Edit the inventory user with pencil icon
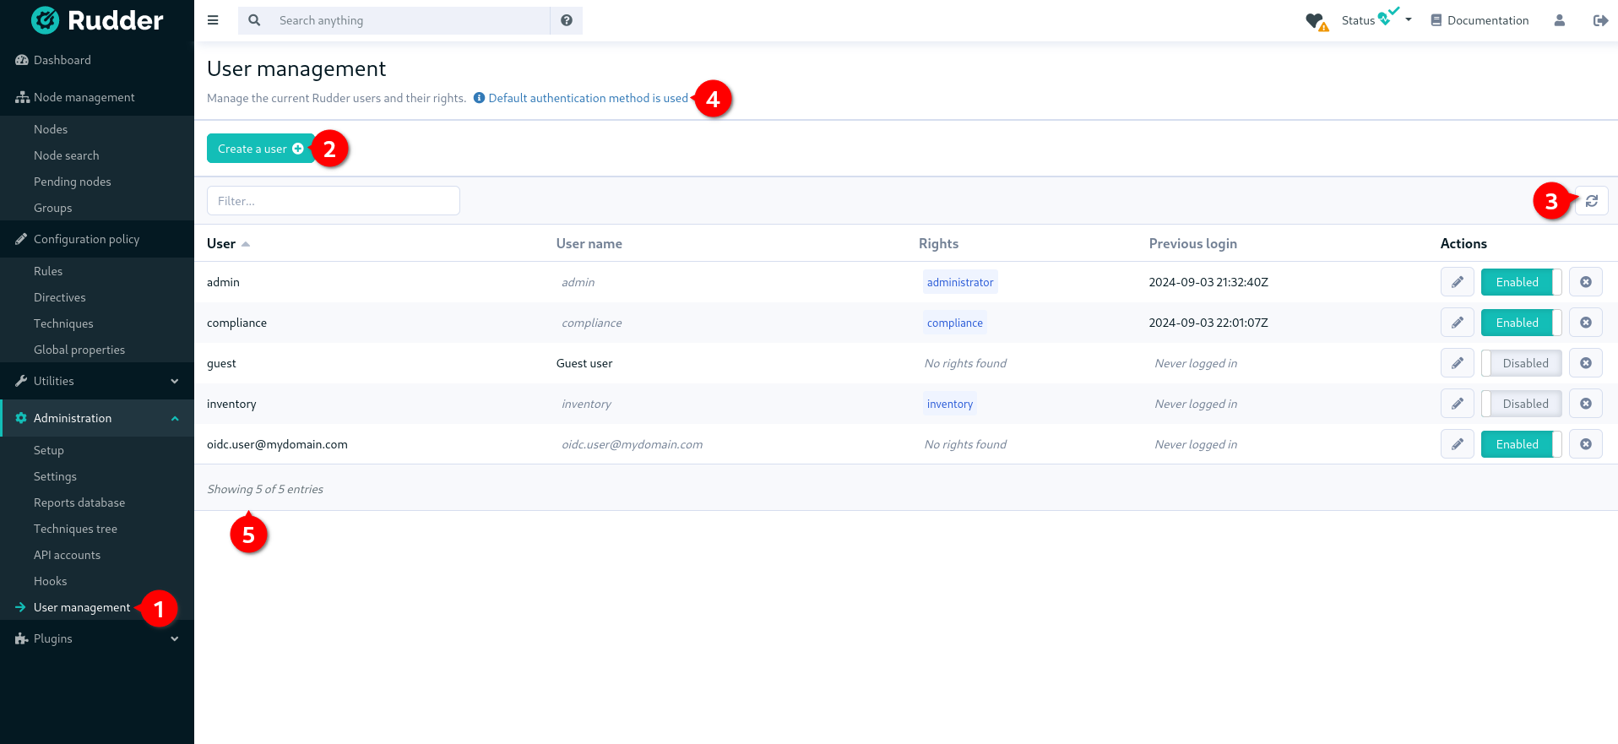Image resolution: width=1618 pixels, height=744 pixels. click(1457, 404)
